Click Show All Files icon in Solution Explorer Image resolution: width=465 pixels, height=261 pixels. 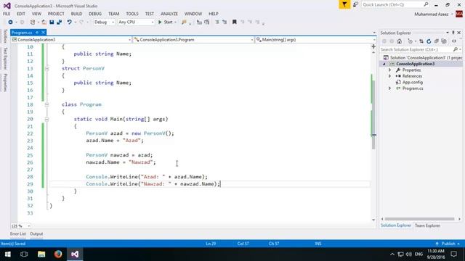pyautogui.click(x=444, y=41)
